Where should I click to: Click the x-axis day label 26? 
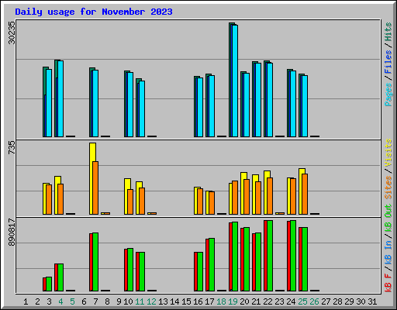point(314,301)
